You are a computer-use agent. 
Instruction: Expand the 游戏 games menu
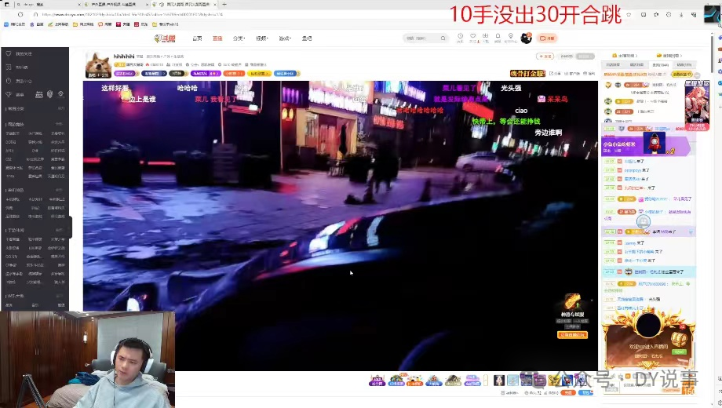coord(285,38)
